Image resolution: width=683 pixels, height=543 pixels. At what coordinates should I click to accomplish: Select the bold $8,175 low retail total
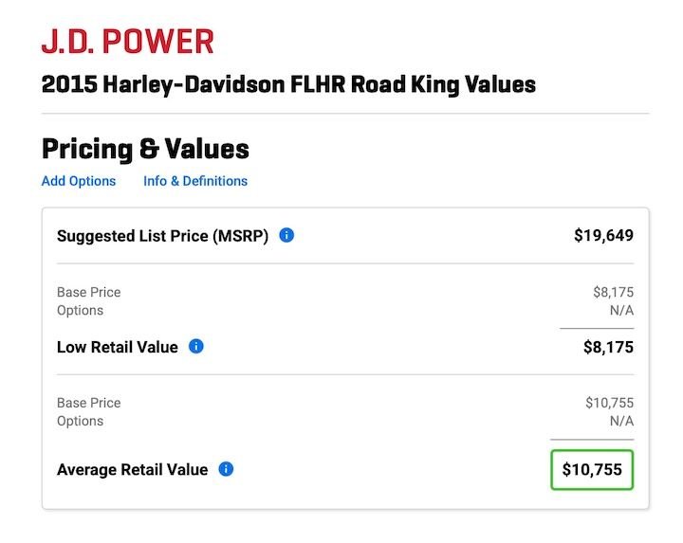[608, 347]
